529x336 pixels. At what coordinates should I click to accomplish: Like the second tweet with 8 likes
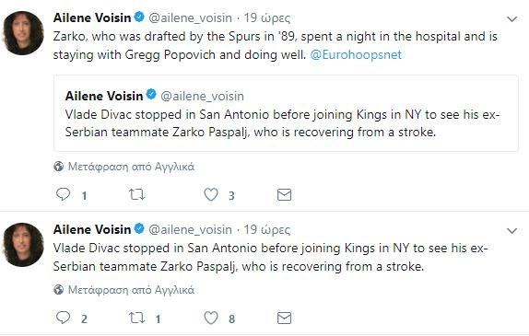[211, 318]
